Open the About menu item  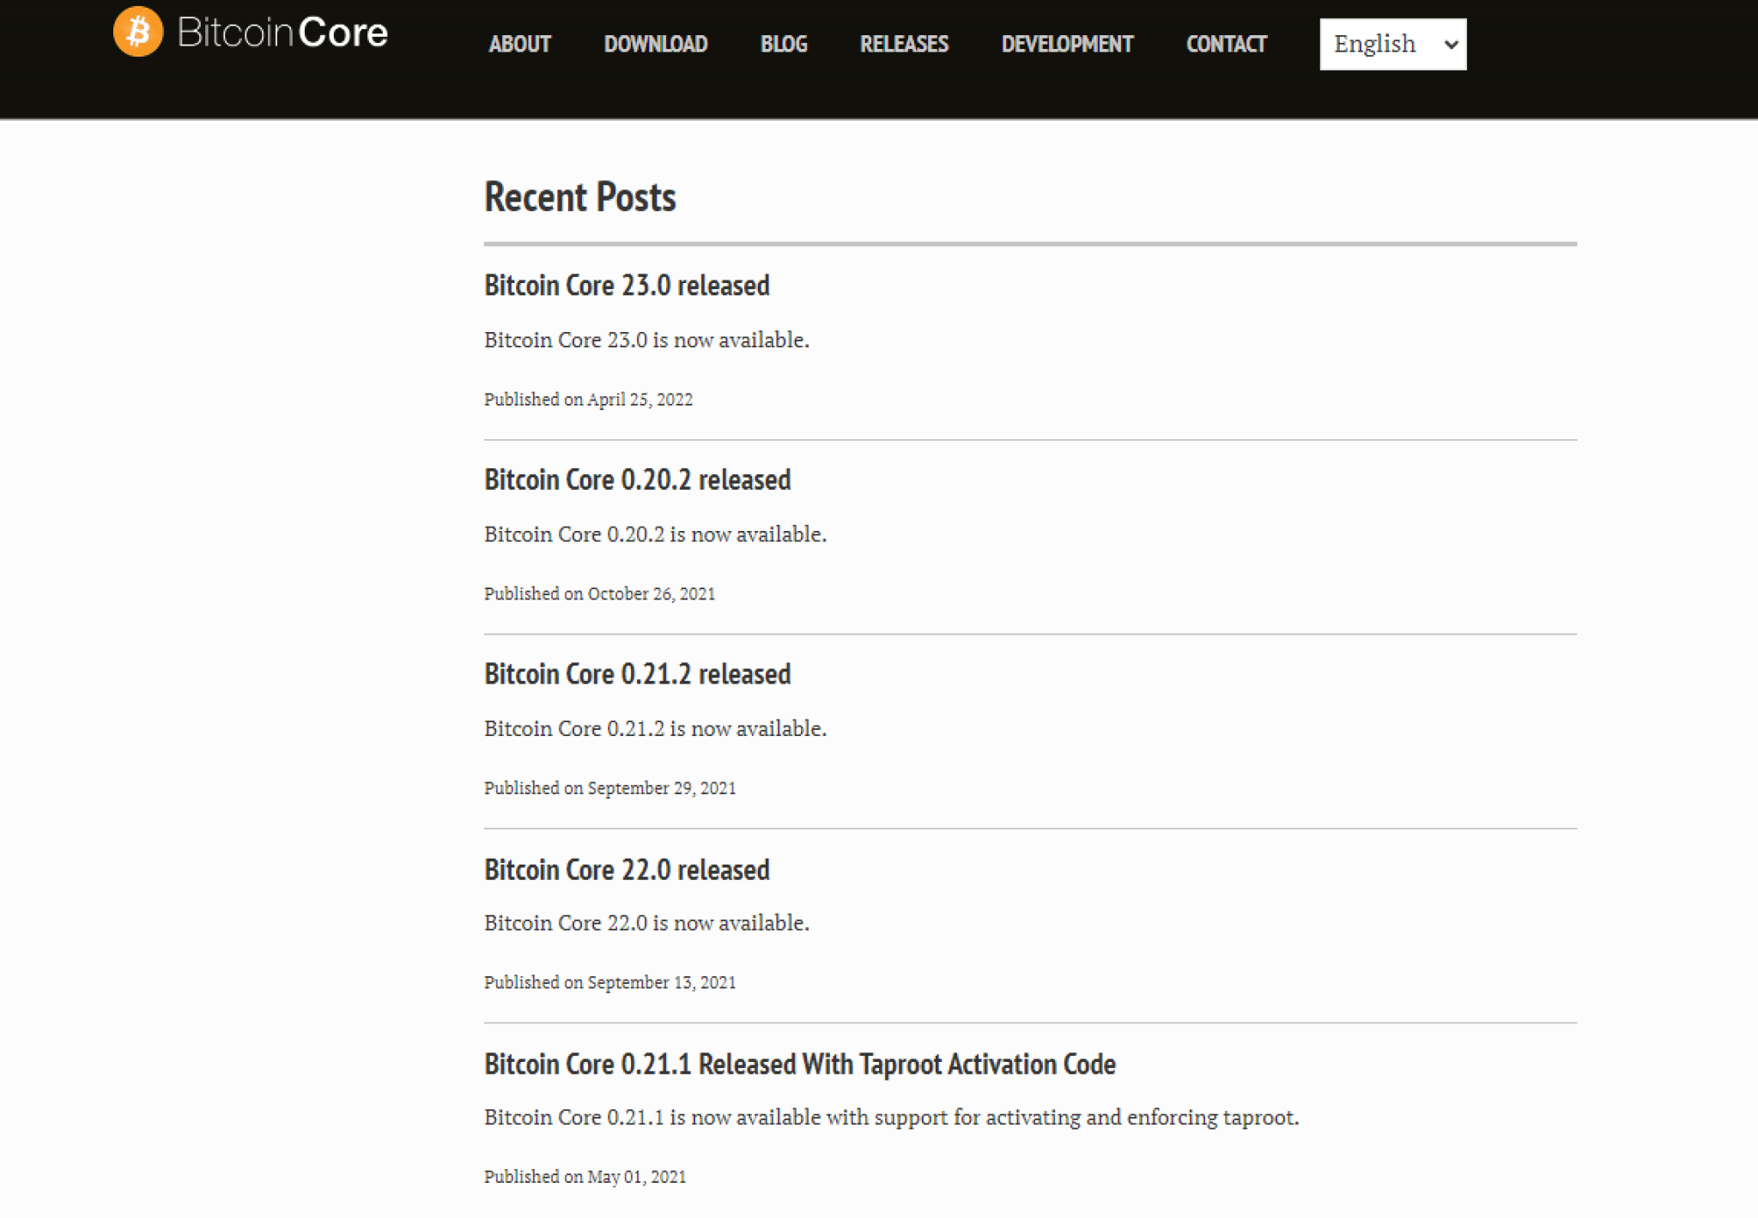coord(519,44)
